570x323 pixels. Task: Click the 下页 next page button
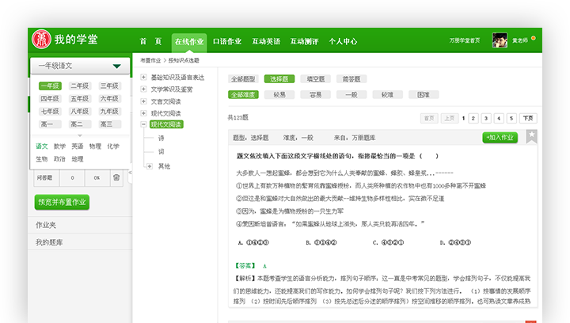(527, 118)
